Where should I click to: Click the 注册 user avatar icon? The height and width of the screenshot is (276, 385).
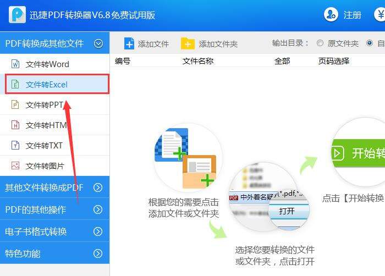pyautogui.click(x=331, y=14)
